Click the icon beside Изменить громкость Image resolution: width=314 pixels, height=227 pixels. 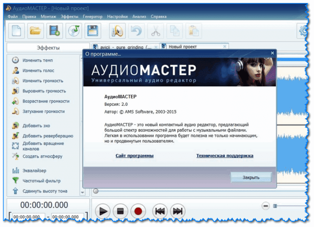[x=15, y=81]
